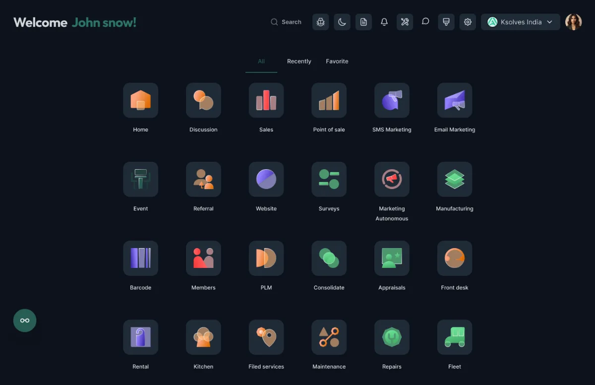
Task: Open the Discussion app icon
Action: [x=203, y=100]
